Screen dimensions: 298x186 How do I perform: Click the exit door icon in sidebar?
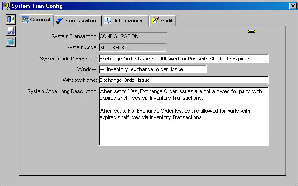tap(11, 20)
